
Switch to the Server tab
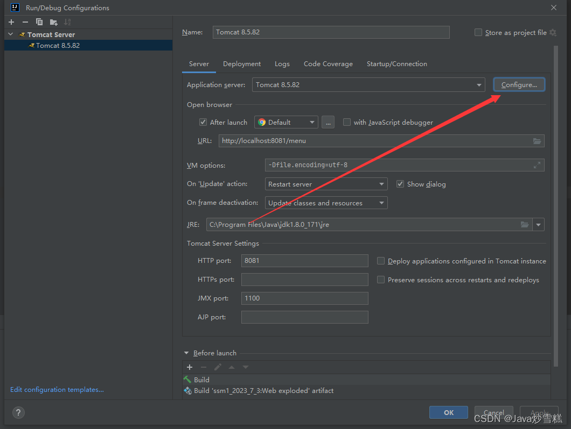pos(199,64)
